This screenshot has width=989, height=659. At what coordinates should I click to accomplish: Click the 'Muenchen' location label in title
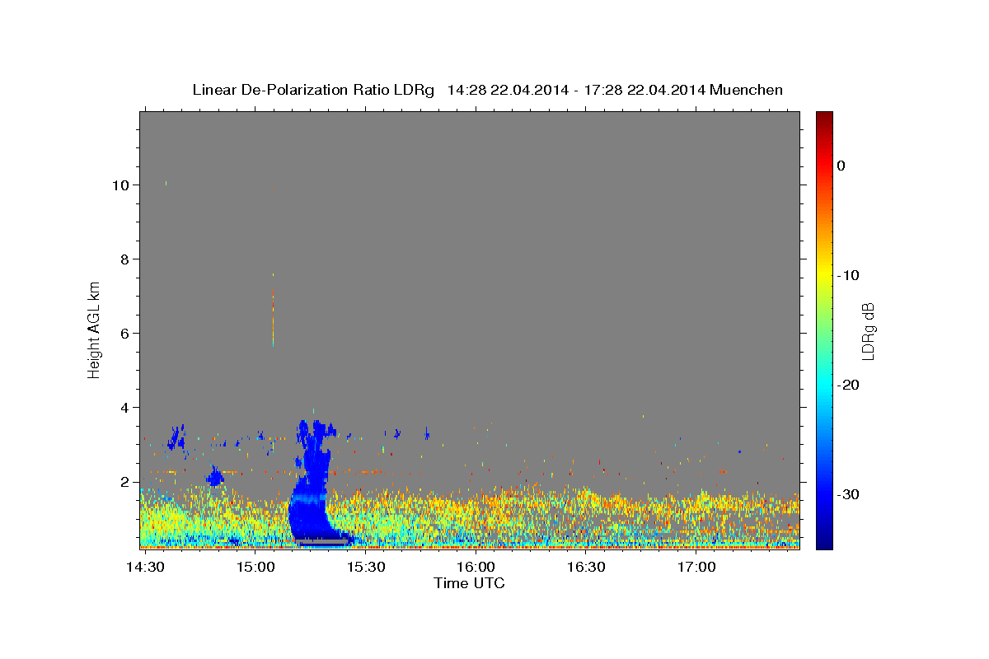coord(746,90)
